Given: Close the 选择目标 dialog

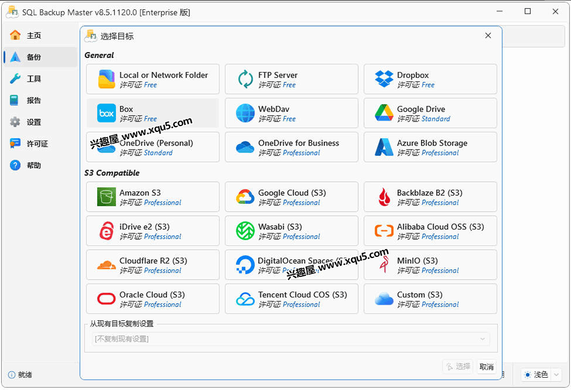Looking at the screenshot, I should click(488, 36).
